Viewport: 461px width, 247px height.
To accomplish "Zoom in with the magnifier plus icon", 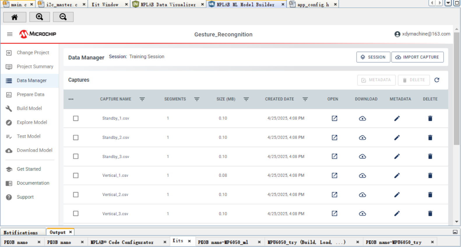I will pos(39,17).
